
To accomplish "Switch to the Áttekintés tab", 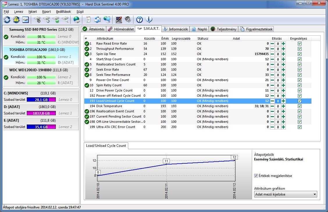I will 94,29.
